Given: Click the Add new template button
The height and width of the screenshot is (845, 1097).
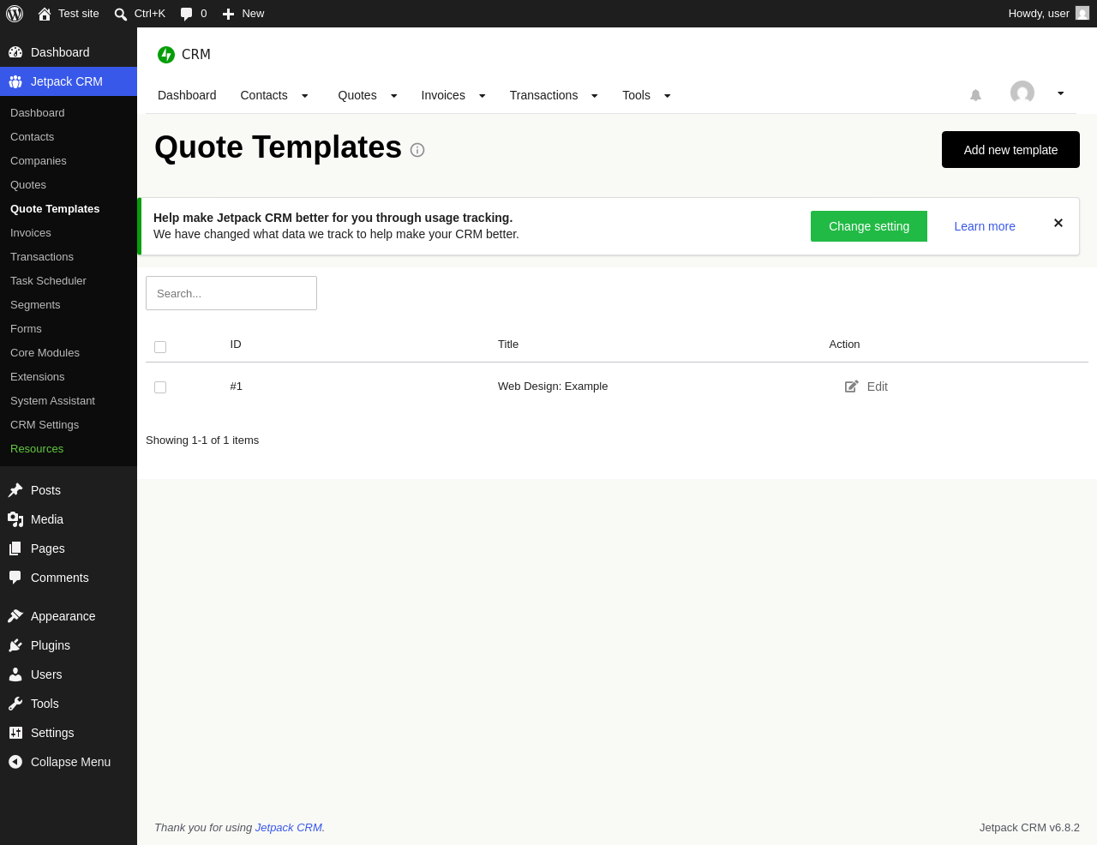Looking at the screenshot, I should pyautogui.click(x=1010, y=150).
